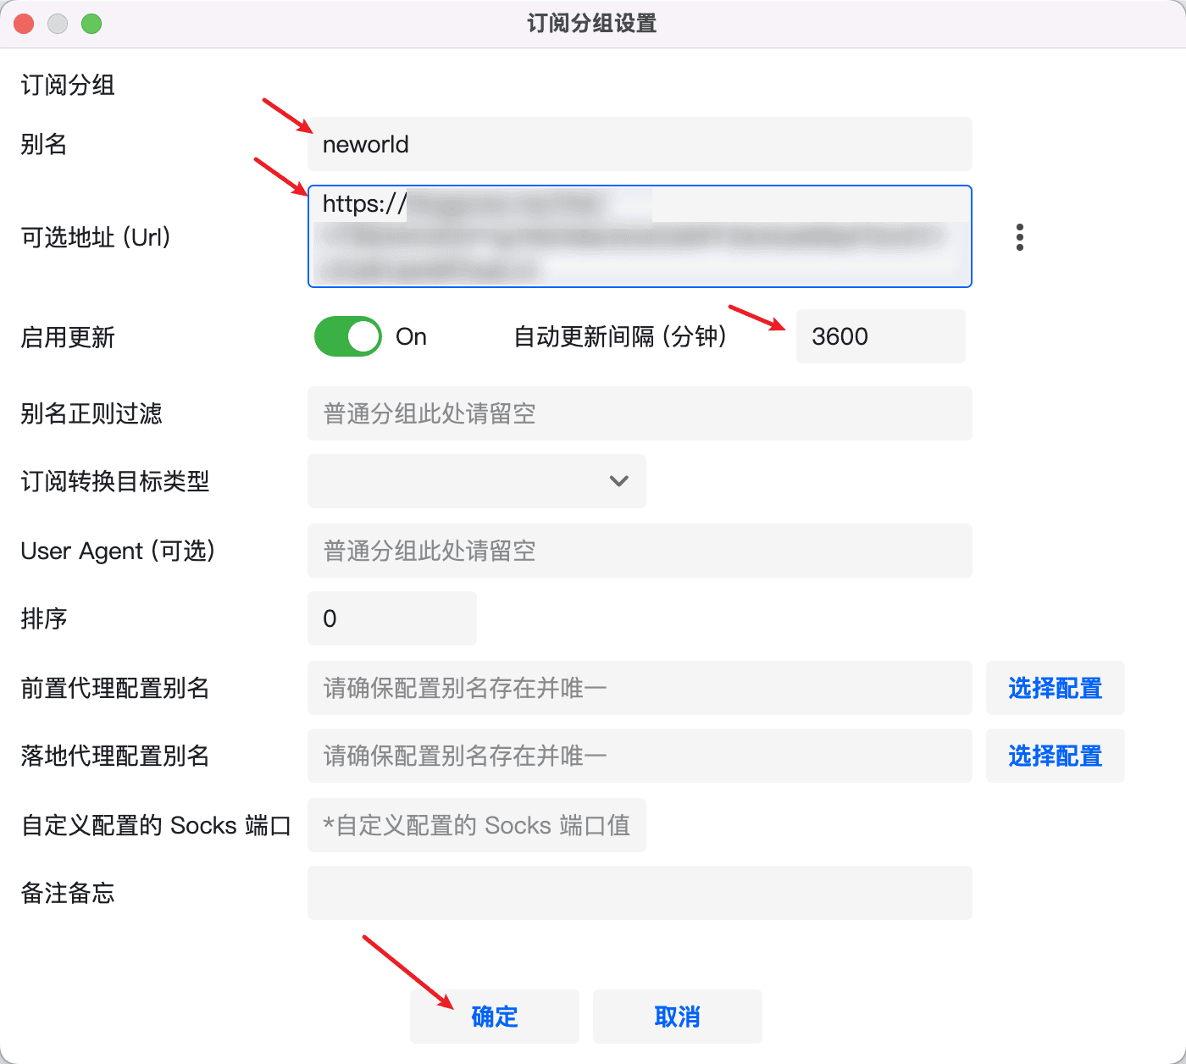
Task: Click the User Agent (可选) input field
Action: [640, 551]
